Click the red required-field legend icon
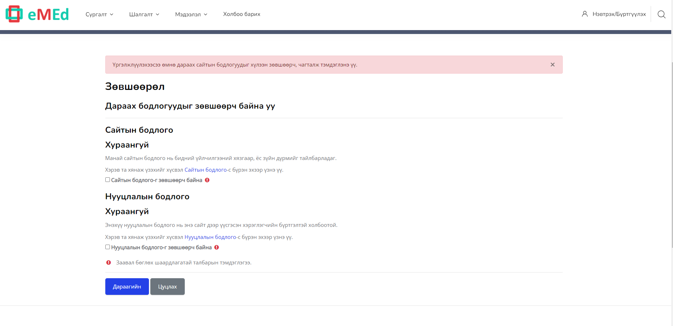 [x=109, y=263]
